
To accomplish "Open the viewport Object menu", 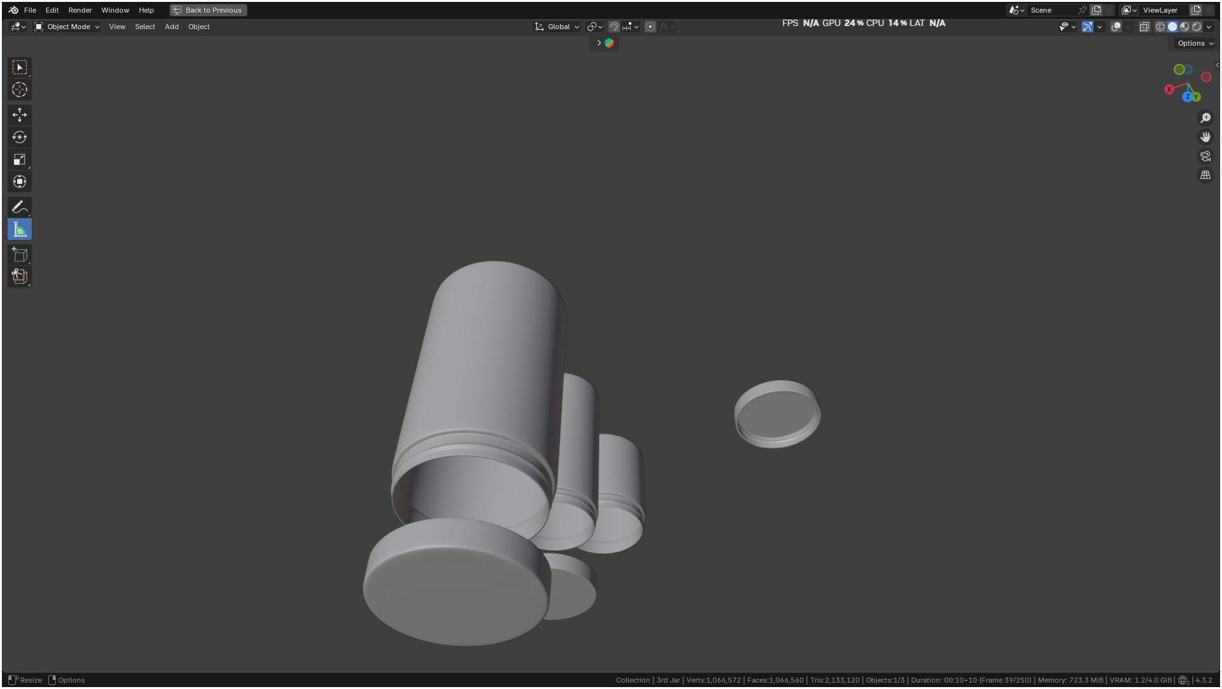I will pos(199,27).
